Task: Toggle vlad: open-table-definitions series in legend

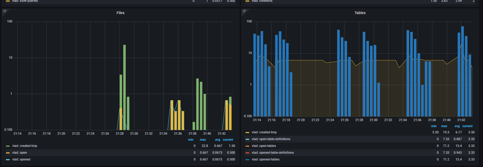Action: [x=271, y=139]
